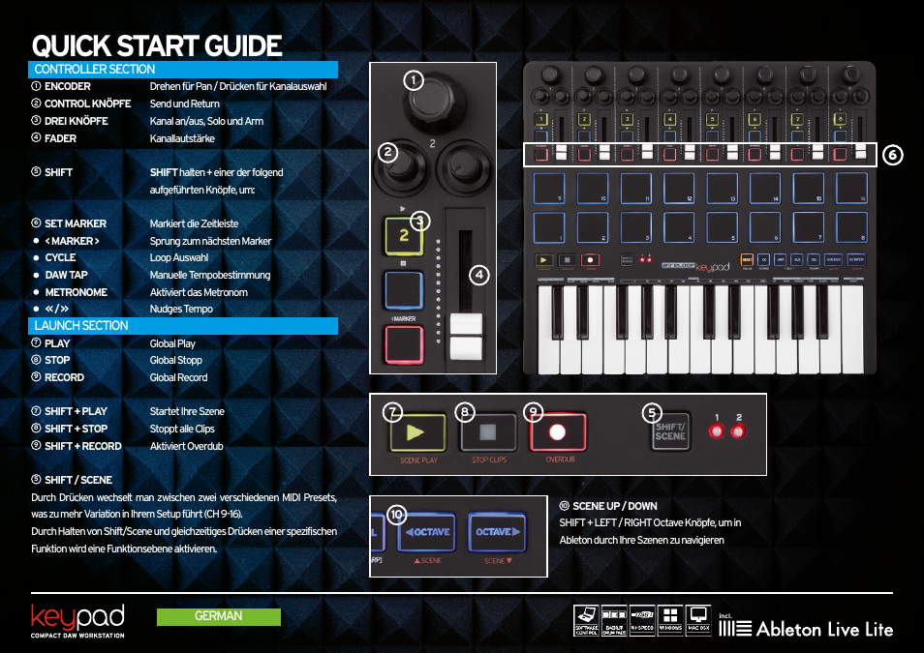The image size is (924, 653).
Task: Click the Daw-ify Drum Pads icon
Action: (614, 621)
